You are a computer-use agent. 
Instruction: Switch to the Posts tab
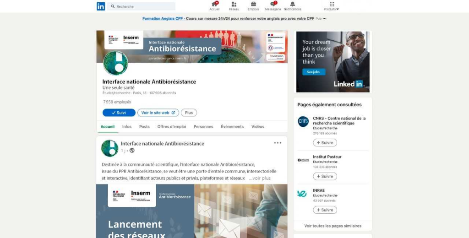click(x=144, y=127)
